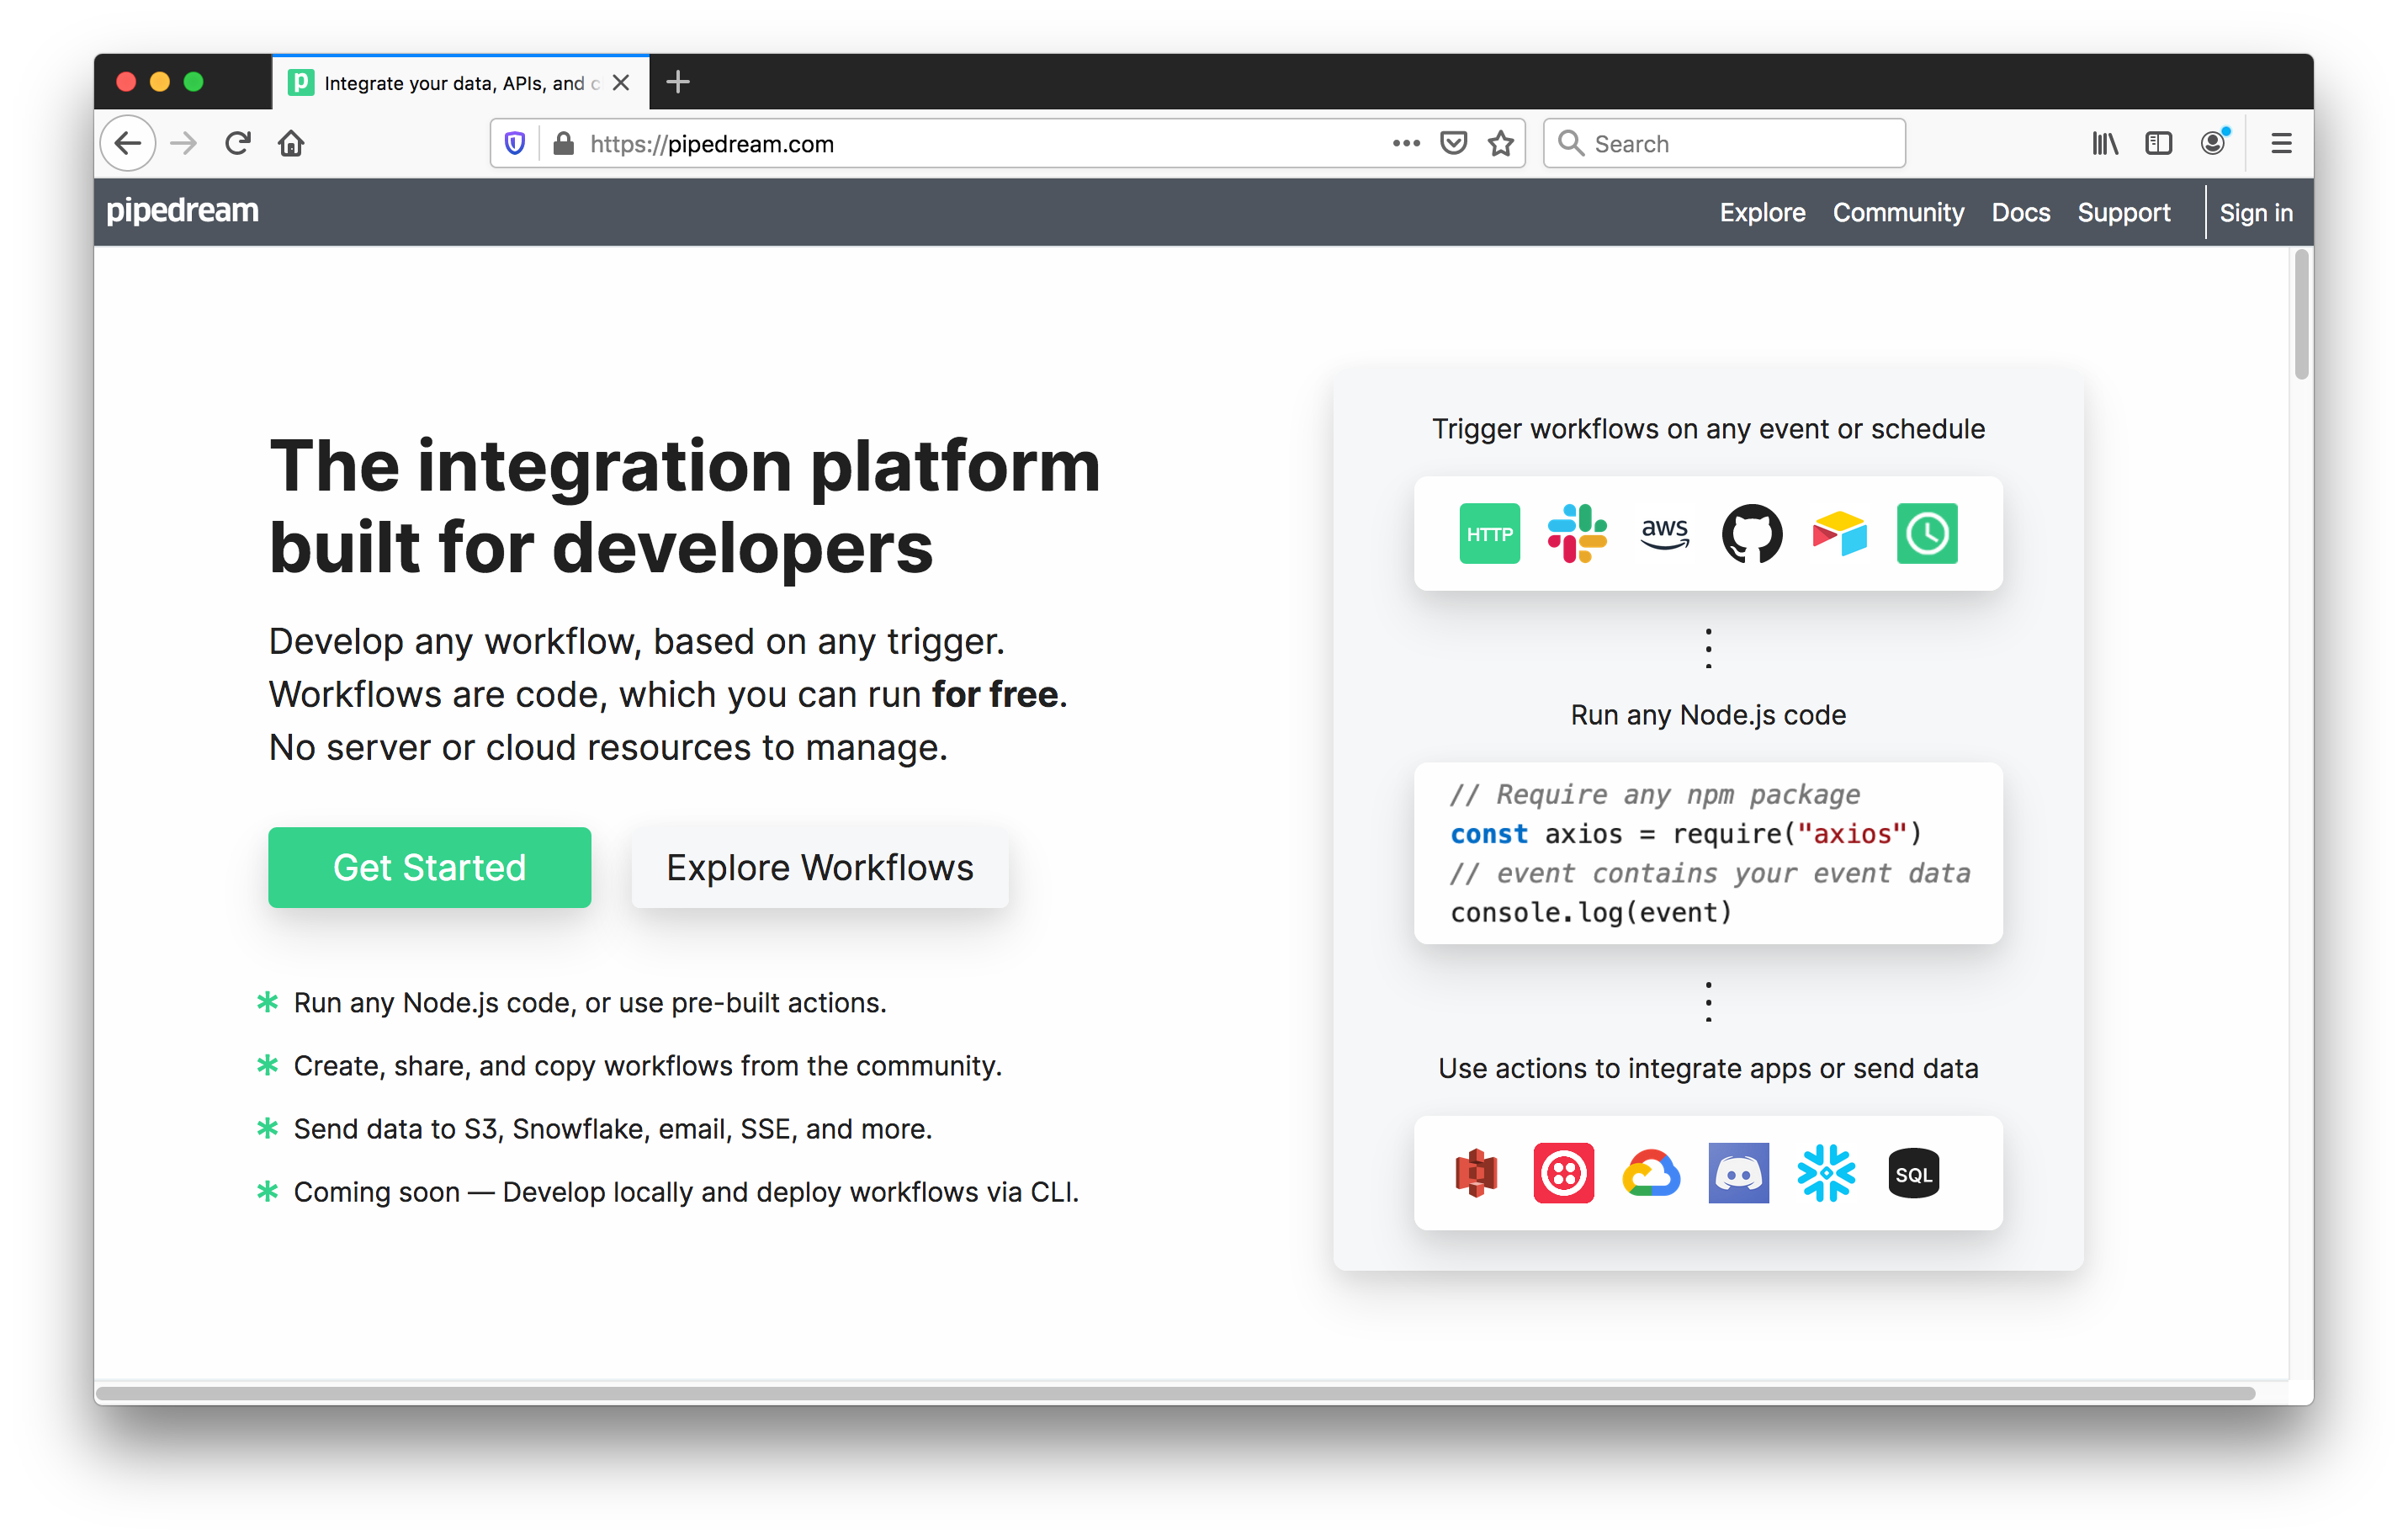Click the Sign In link
This screenshot has height=1540, width=2408.
(2257, 212)
